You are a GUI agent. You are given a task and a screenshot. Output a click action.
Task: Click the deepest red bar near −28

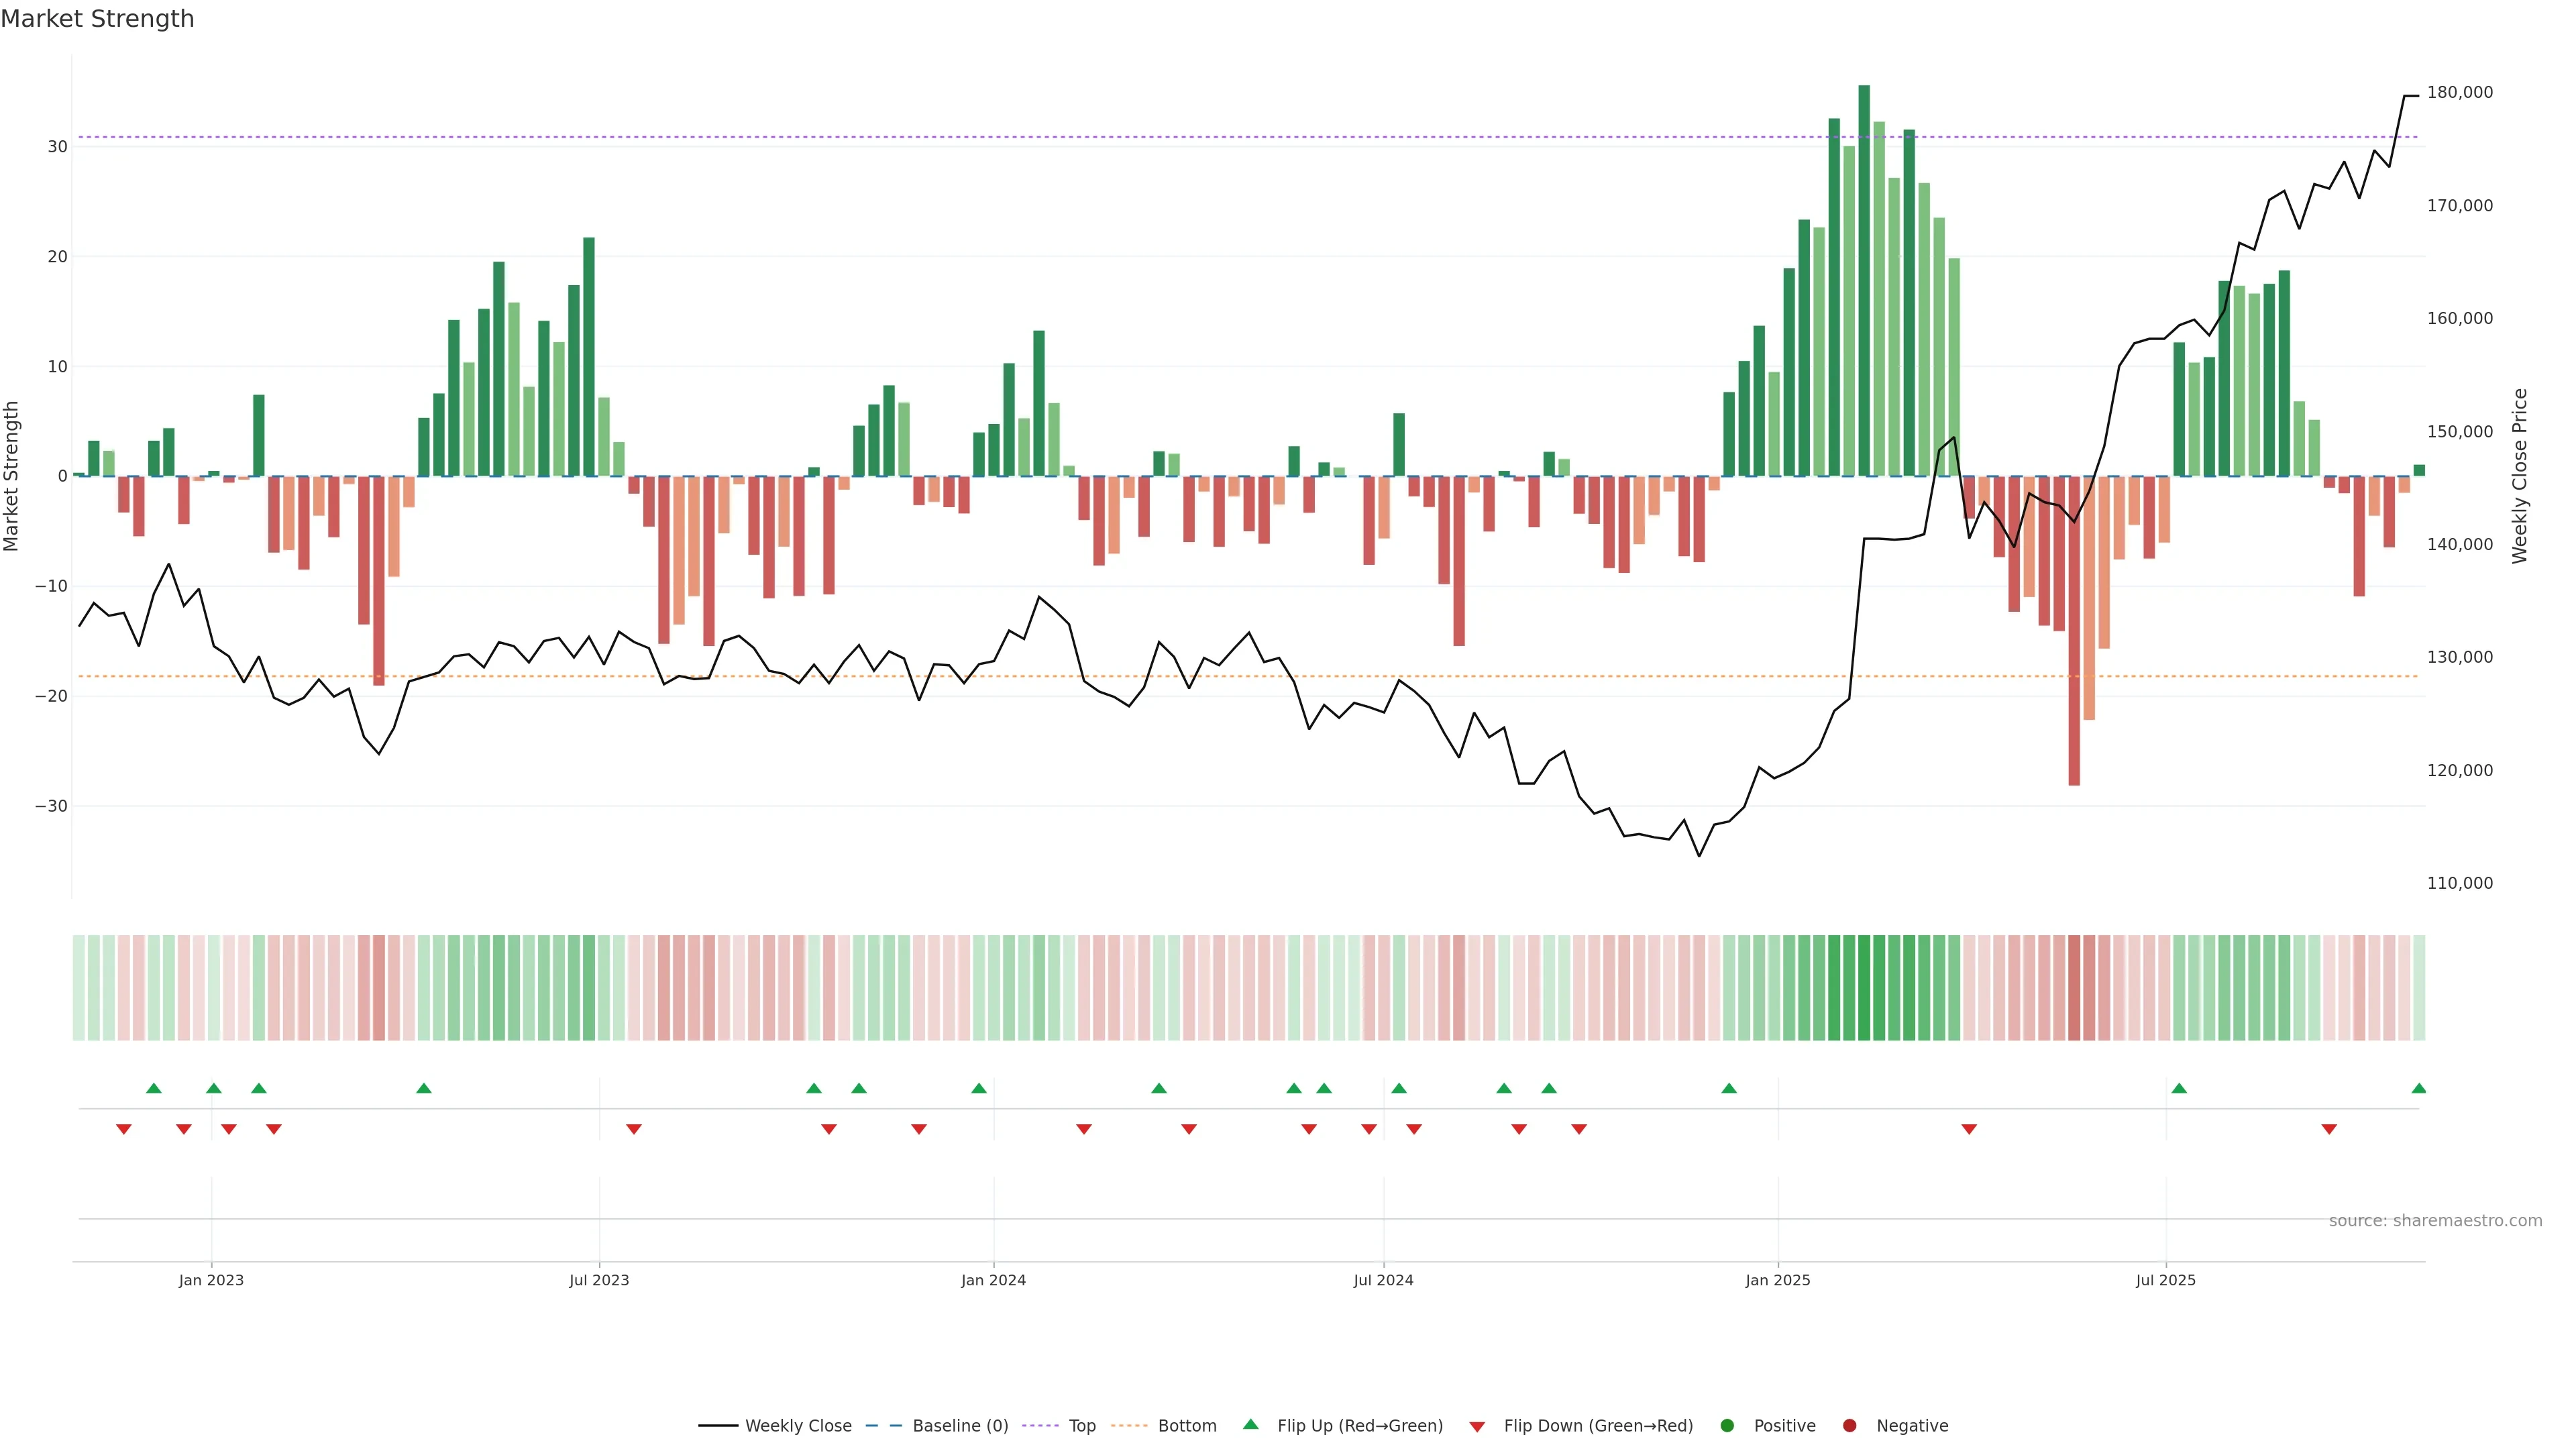click(2074, 630)
